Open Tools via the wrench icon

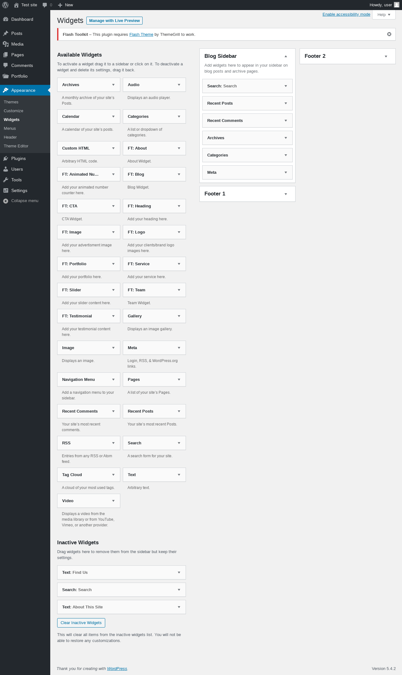point(6,180)
